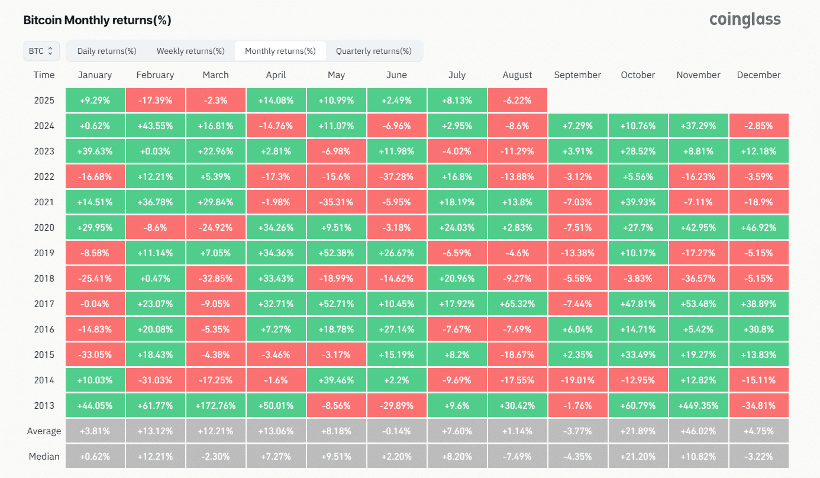Click the coinglass logo
Viewport: 820px width, 478px height.
tap(744, 20)
